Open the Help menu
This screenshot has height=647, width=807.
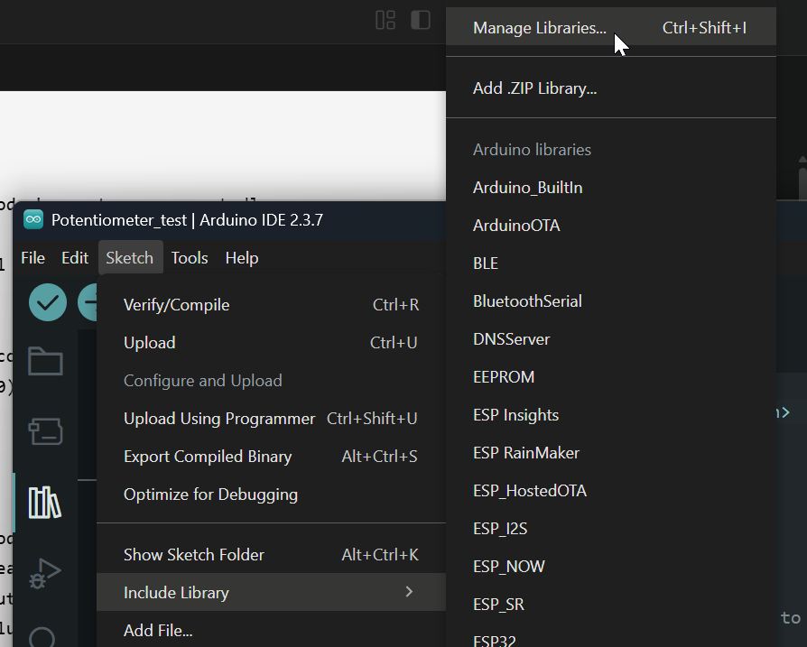(242, 258)
